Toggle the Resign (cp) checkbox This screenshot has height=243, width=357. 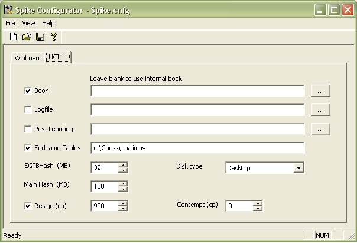point(28,206)
